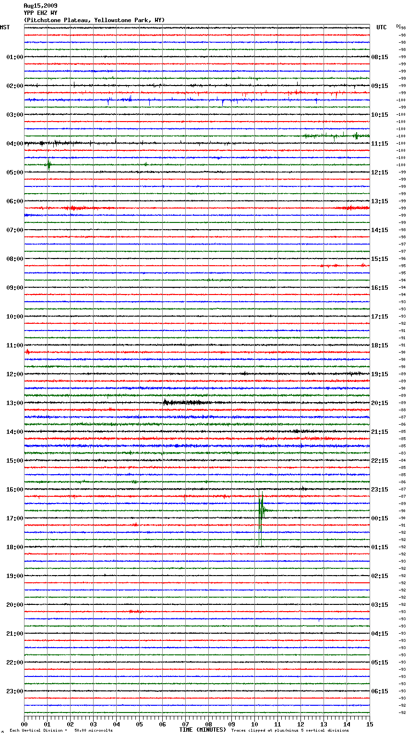Select the 01:00 MST time label
Viewport: 408px width, 737px height.
[x=15, y=57]
